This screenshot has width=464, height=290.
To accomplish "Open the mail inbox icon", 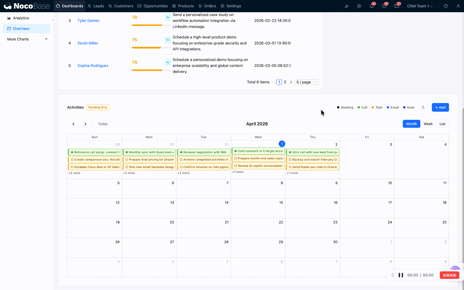I will pyautogui.click(x=396, y=6).
